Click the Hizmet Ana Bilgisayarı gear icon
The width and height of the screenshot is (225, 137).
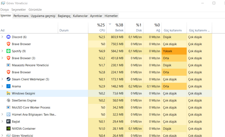tap(9, 115)
